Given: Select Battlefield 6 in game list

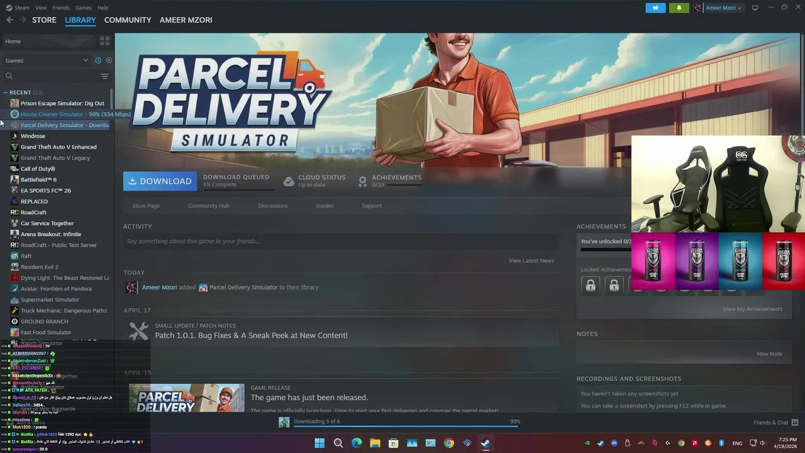Looking at the screenshot, I should (x=38, y=179).
